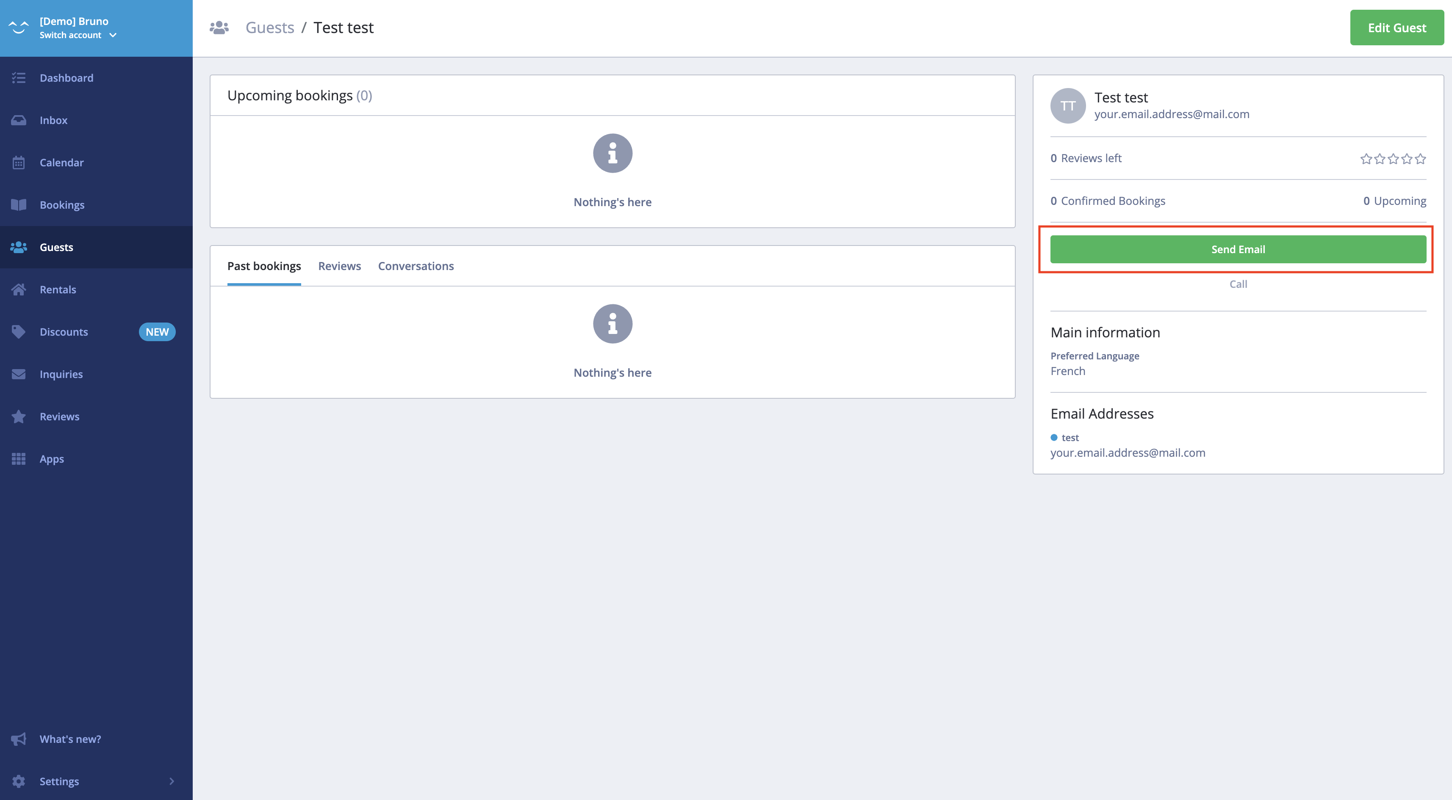1452x800 pixels.
Task: Click the Rentals house icon
Action: pos(19,290)
